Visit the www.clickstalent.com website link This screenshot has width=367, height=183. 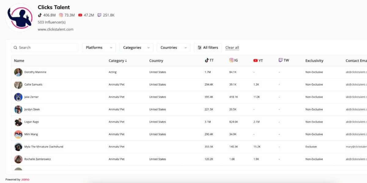coord(56,30)
